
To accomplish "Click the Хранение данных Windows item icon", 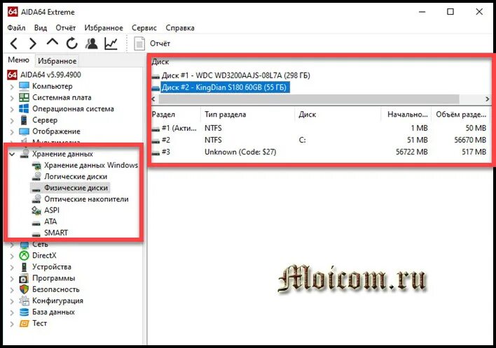I will point(36,166).
